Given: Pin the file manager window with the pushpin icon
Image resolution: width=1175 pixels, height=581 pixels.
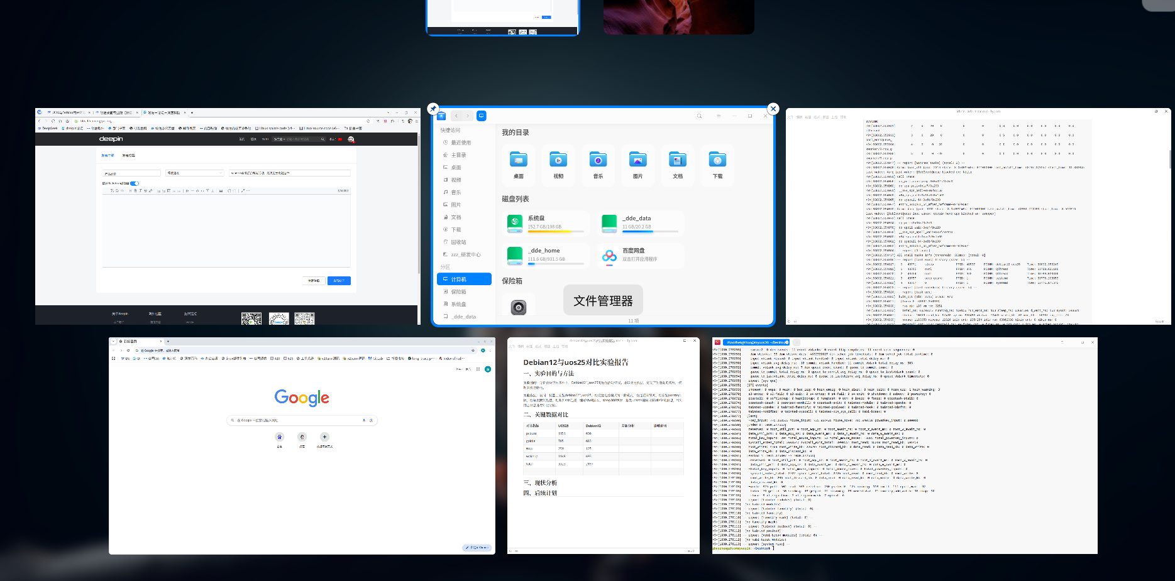Looking at the screenshot, I should [433, 109].
